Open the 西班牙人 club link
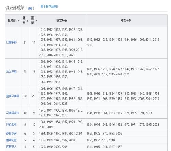Image resolution: width=171 pixels, height=151 pixels. coord(12,147)
